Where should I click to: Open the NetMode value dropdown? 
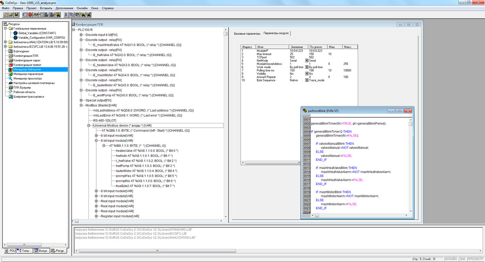[306, 60]
